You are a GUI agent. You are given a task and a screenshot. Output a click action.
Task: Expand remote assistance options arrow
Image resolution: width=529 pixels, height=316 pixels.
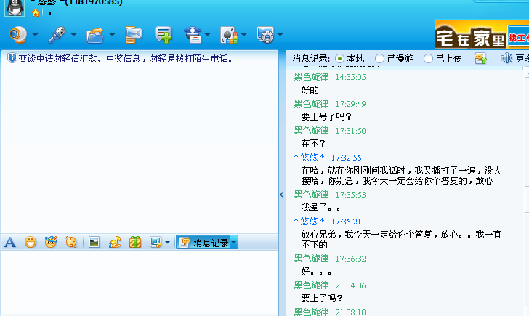[x=207, y=34]
